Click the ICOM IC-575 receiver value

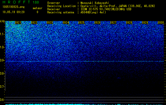coord(106,9)
